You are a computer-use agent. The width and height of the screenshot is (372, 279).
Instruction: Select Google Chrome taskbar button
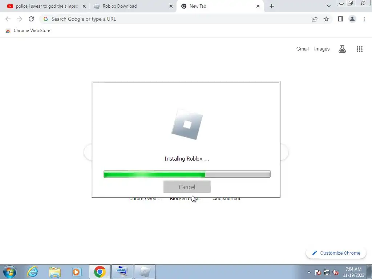[100, 272]
